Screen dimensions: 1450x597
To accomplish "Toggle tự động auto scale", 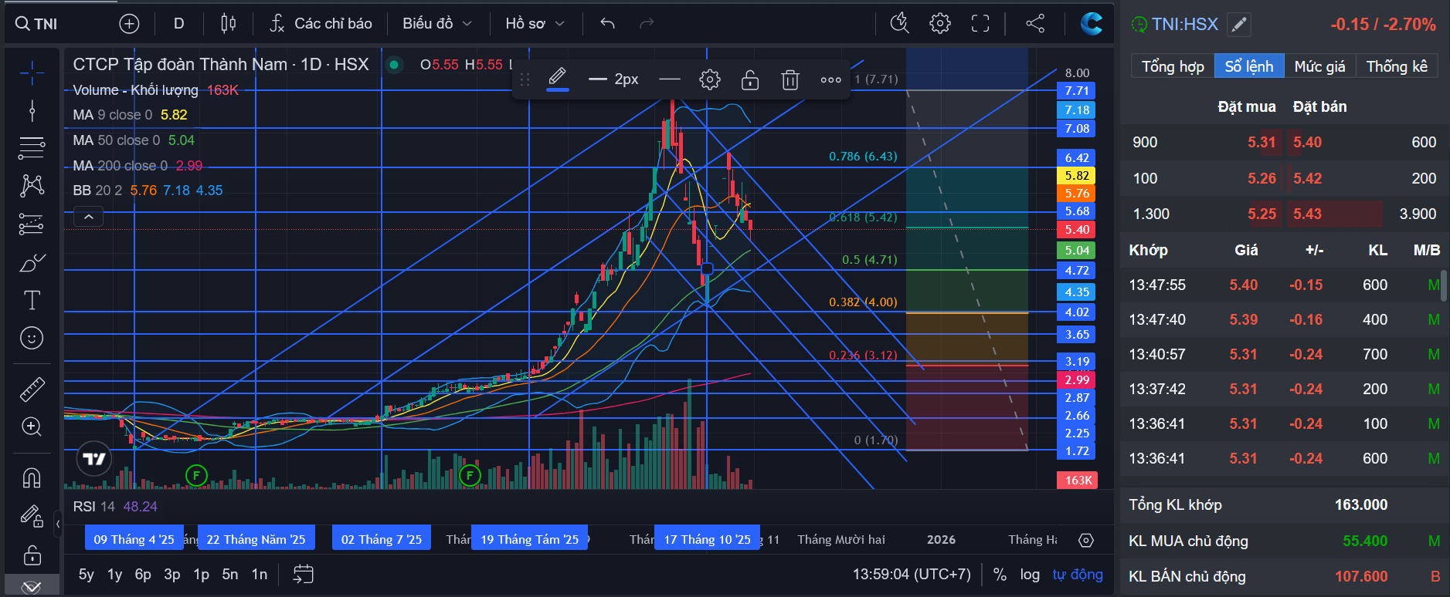I will pyautogui.click(x=1078, y=574).
